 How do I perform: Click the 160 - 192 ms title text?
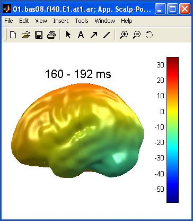coord(78,74)
